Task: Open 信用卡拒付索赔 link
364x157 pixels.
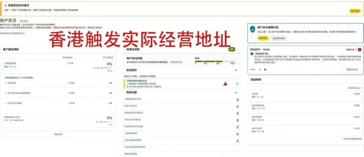Action: 15,103
